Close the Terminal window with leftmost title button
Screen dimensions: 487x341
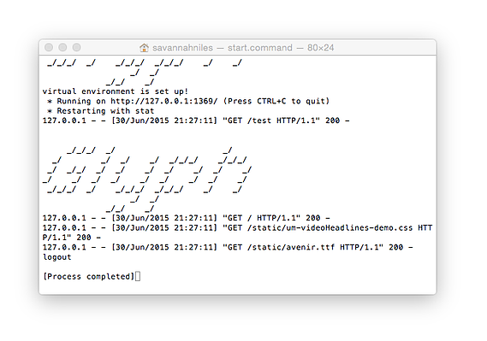[x=49, y=47]
